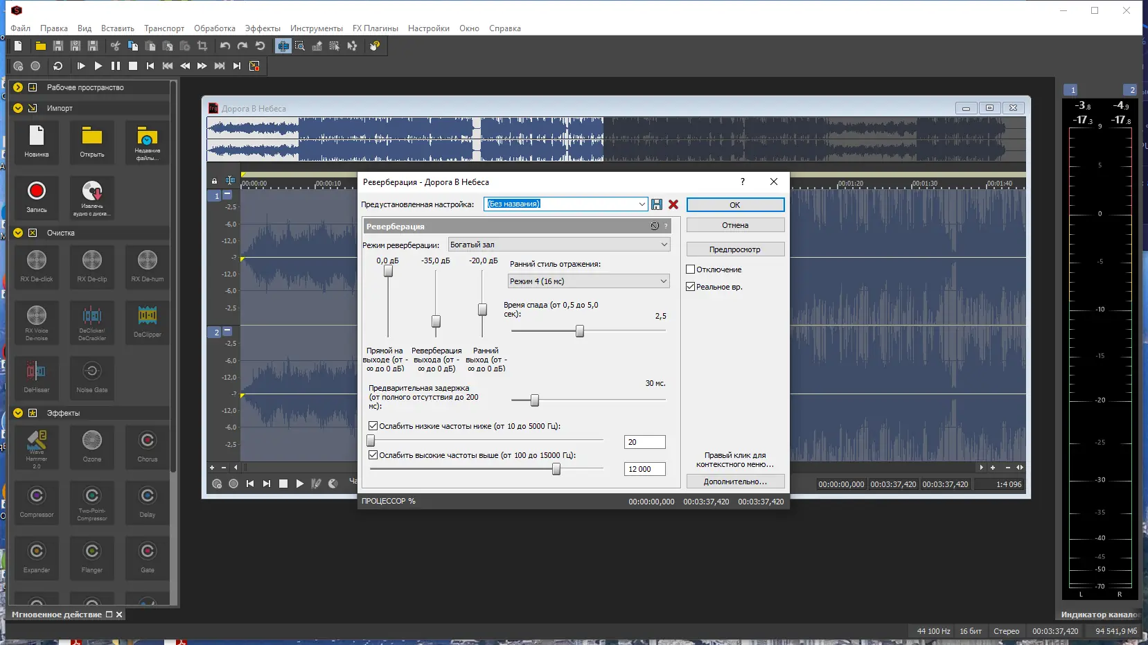Click the Отмена button

tap(735, 225)
